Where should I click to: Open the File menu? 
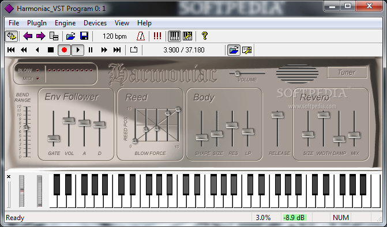click(14, 23)
